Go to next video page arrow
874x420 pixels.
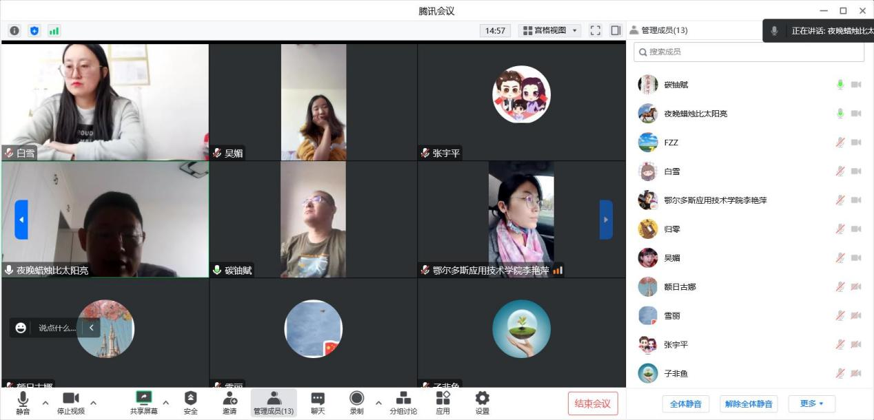(606, 220)
